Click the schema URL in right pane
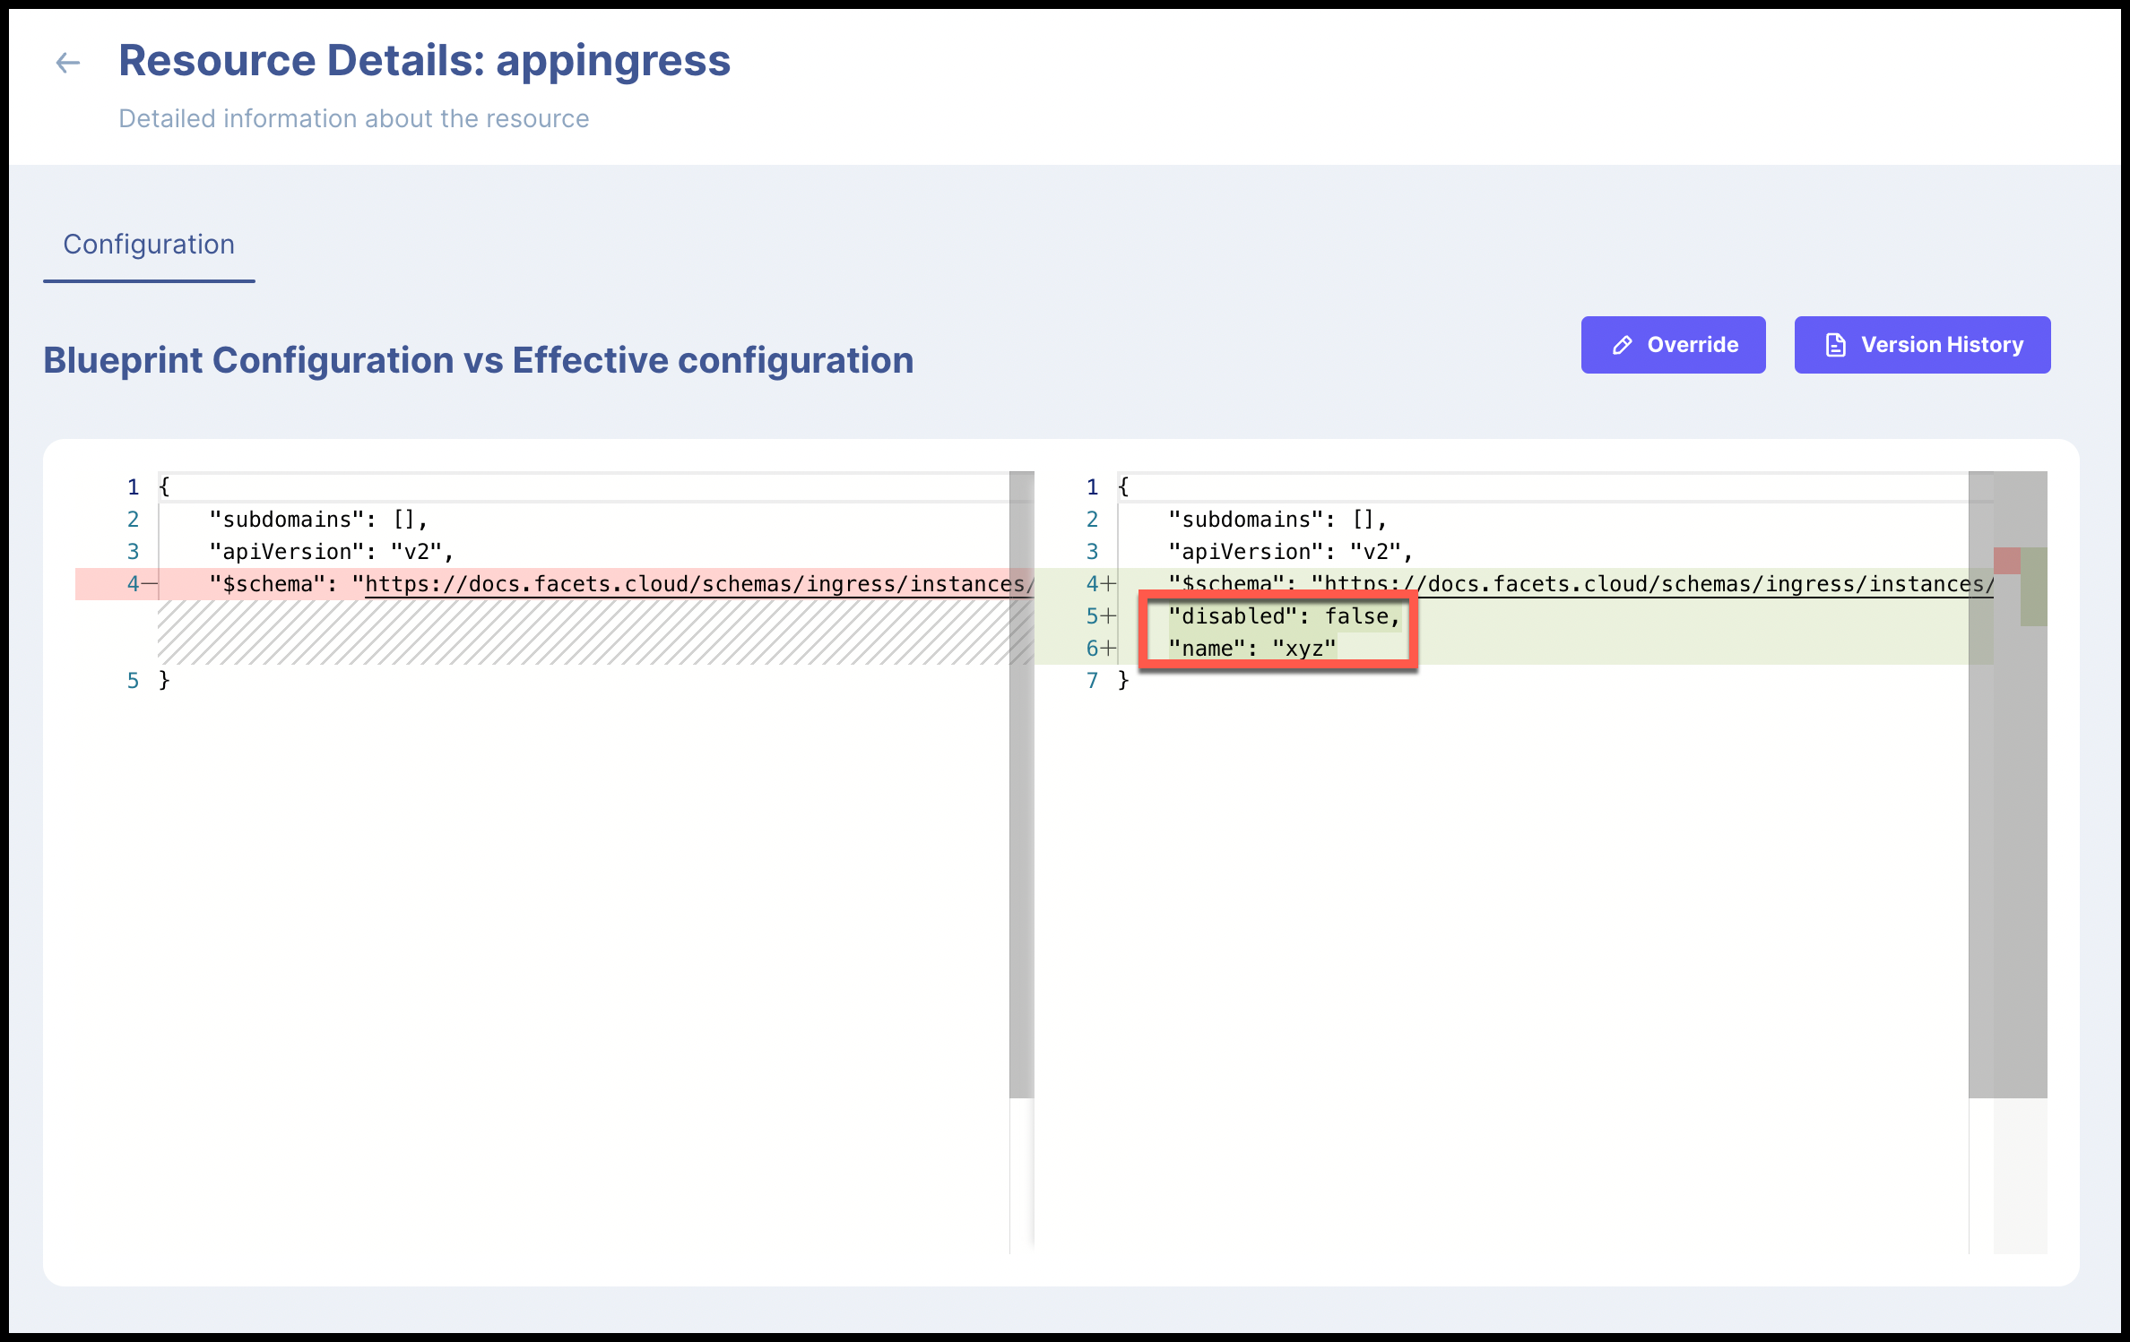 (x=1658, y=584)
